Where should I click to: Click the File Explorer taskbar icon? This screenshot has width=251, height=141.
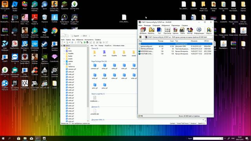(x=25, y=138)
